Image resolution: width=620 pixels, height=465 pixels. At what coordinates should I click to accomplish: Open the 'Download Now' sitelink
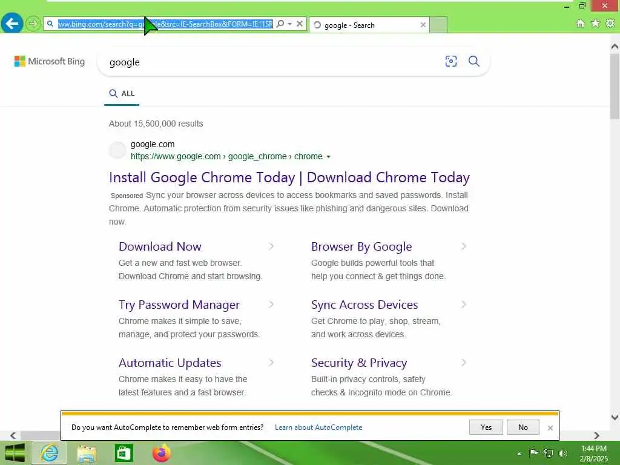160,247
